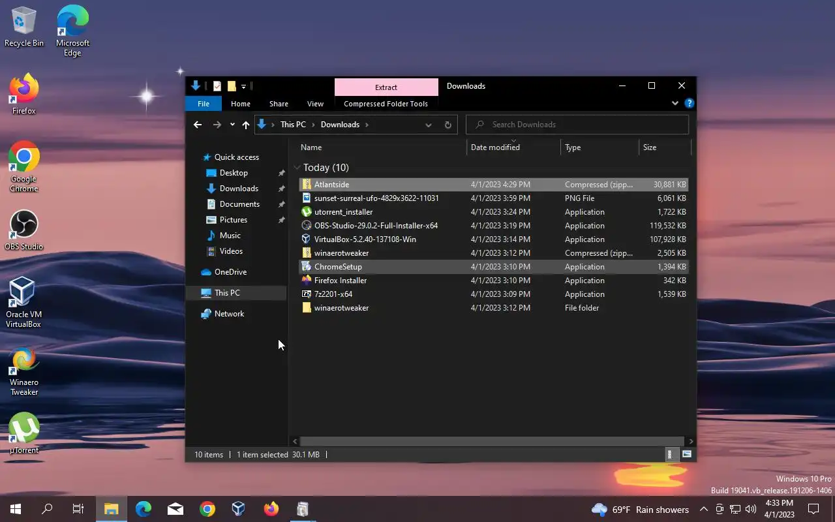Open the recent locations dropdown arrow
The width and height of the screenshot is (835, 522).
point(232,125)
